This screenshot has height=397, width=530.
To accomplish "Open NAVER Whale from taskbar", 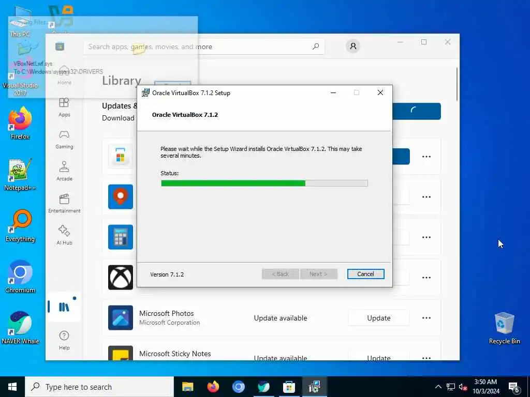I will [263, 387].
